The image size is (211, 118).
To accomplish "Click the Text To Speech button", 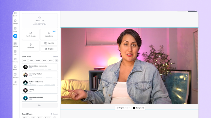I will click(x=31, y=34).
